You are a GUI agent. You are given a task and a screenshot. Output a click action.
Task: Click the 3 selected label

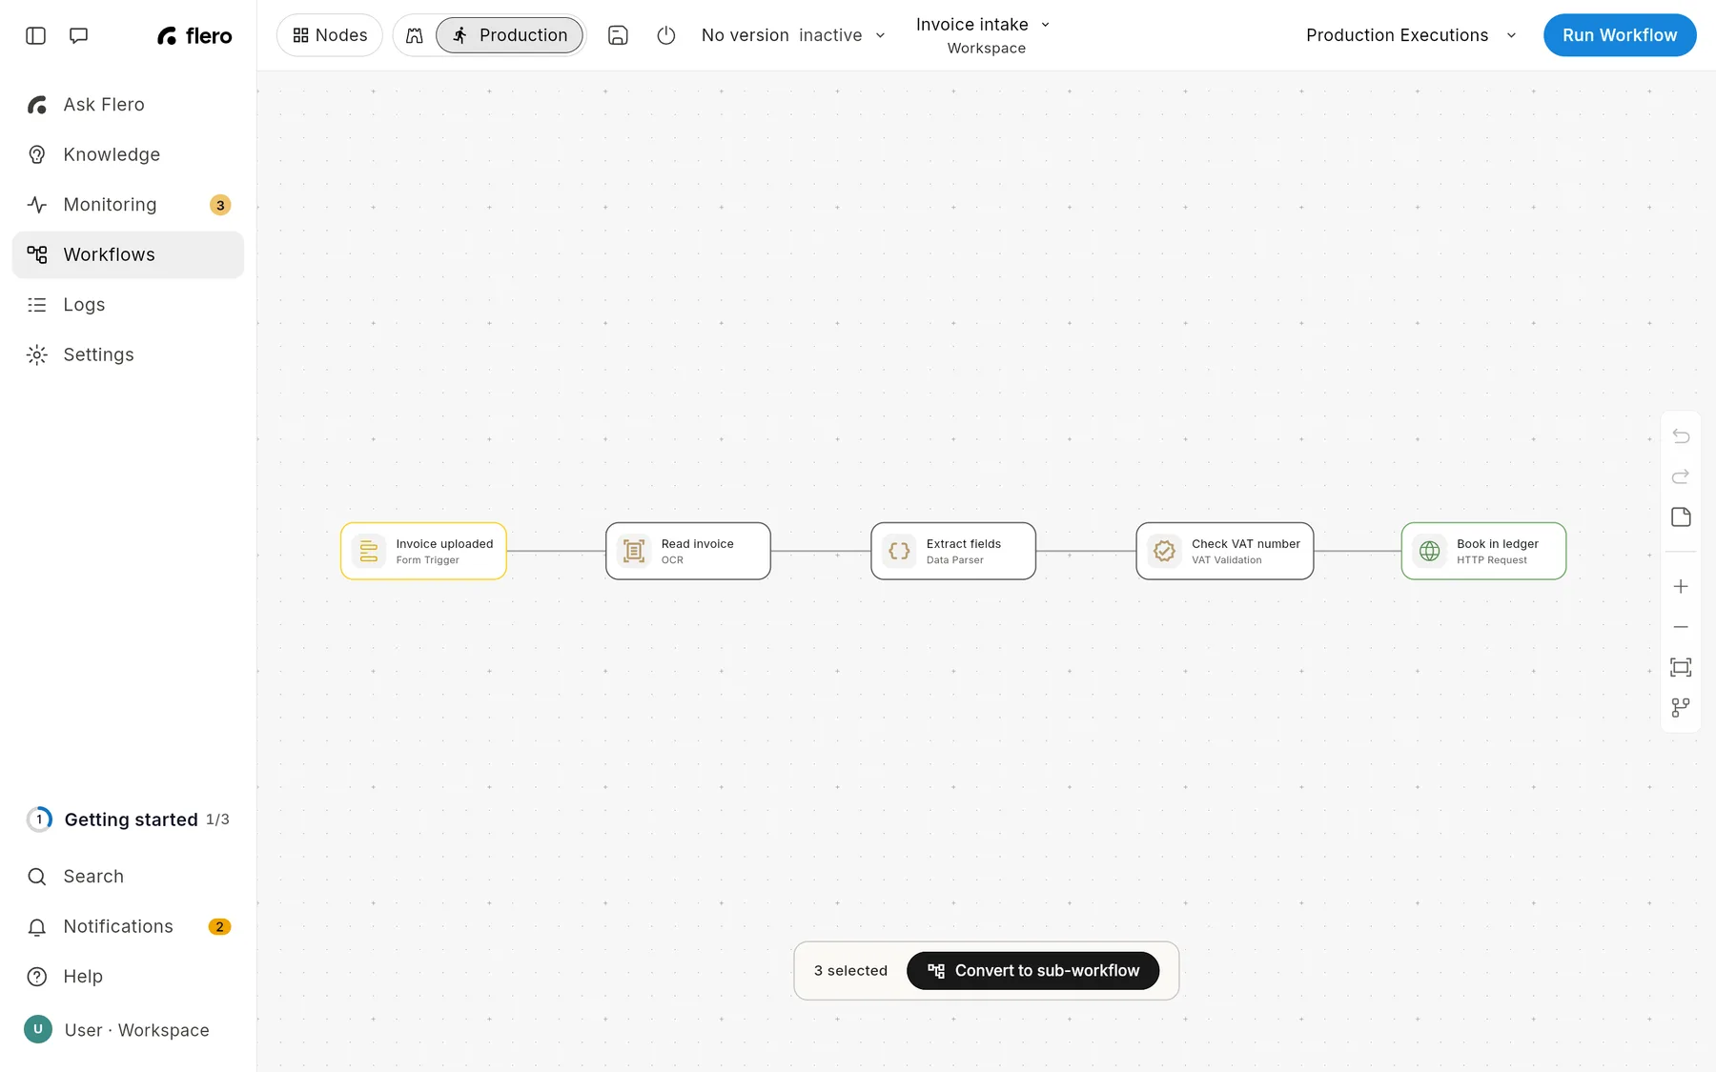click(x=850, y=971)
